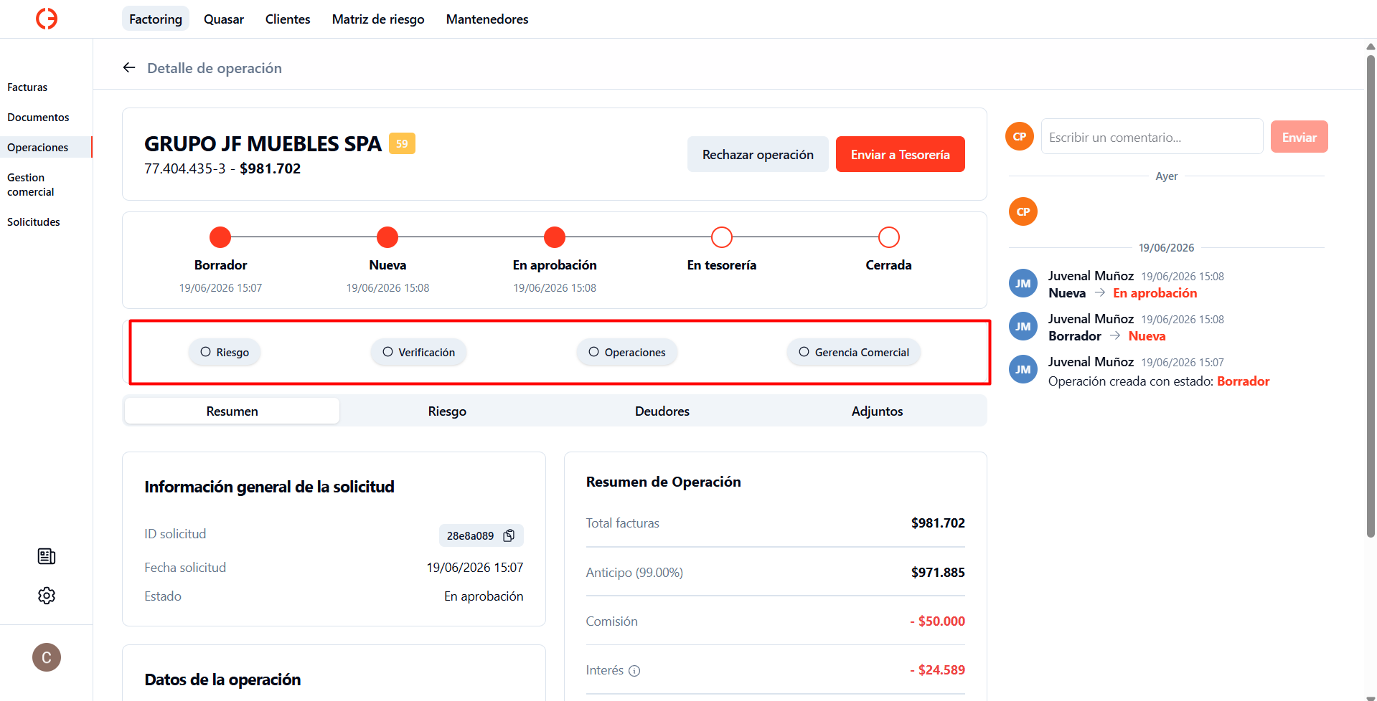The image size is (1377, 701).
Task: Focus the Escribir un comentario field
Action: click(x=1152, y=137)
